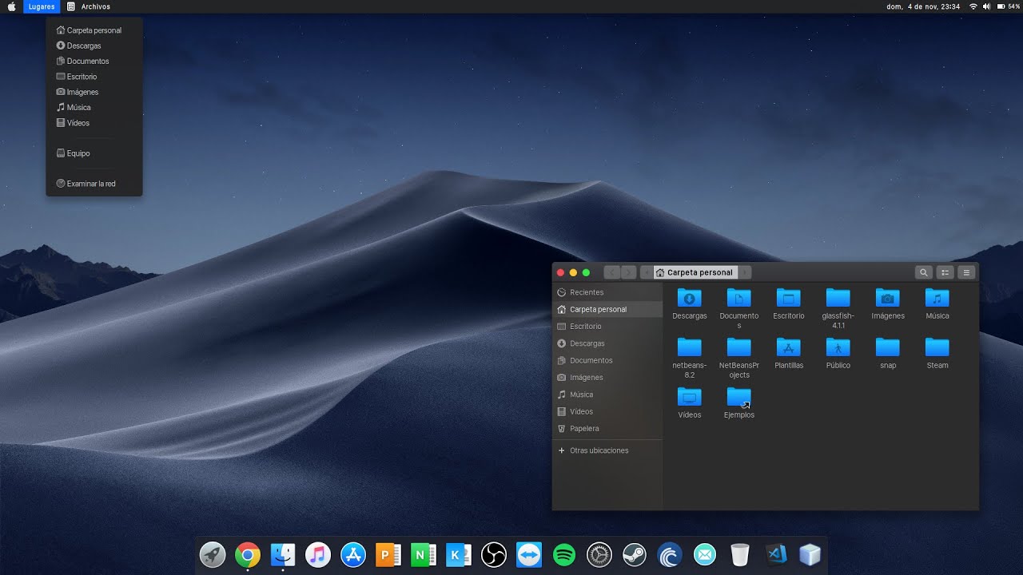
Task: Open the Steam folder in file window
Action: tap(937, 354)
